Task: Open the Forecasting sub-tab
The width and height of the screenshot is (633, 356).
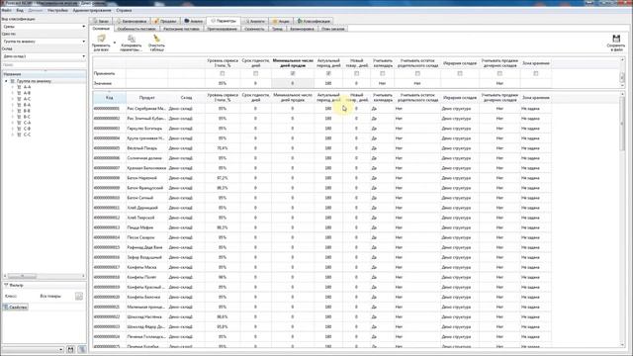Action: click(222, 29)
